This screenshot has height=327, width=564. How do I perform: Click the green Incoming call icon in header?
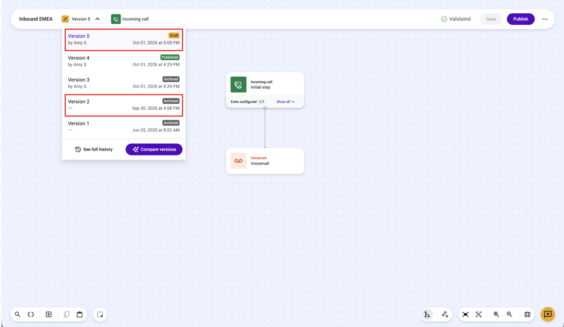coord(116,19)
